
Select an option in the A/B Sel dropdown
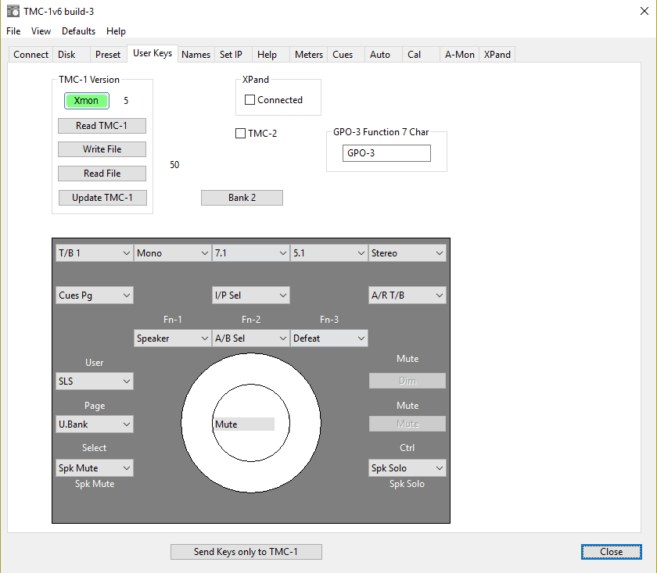coord(250,338)
